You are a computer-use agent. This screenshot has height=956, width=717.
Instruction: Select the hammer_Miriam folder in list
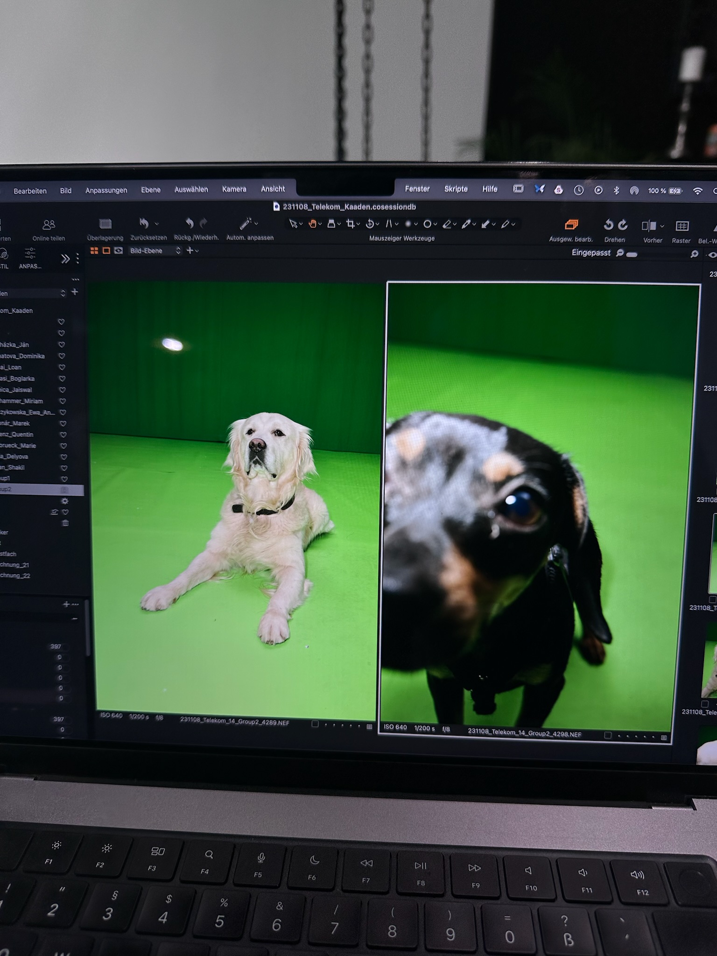[21, 401]
